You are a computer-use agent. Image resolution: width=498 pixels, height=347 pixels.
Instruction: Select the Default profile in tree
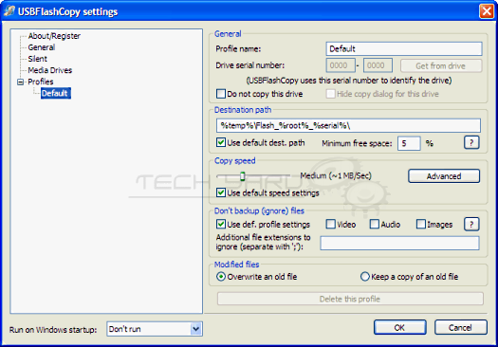(56, 93)
